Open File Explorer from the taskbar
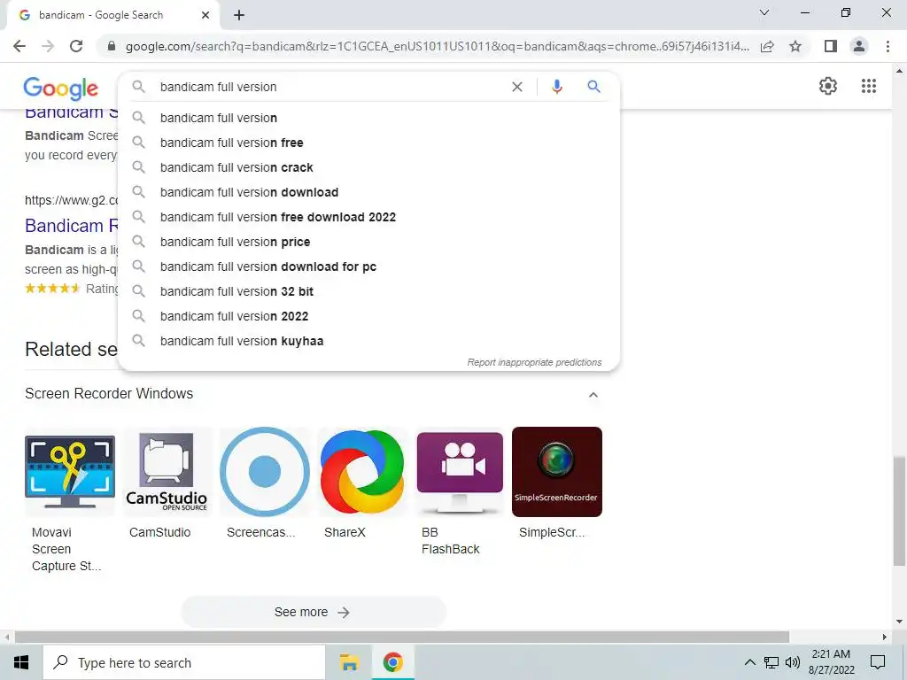 [x=349, y=662]
